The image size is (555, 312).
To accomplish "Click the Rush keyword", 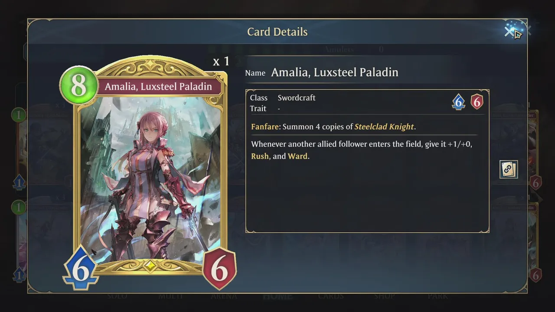I will pos(260,156).
